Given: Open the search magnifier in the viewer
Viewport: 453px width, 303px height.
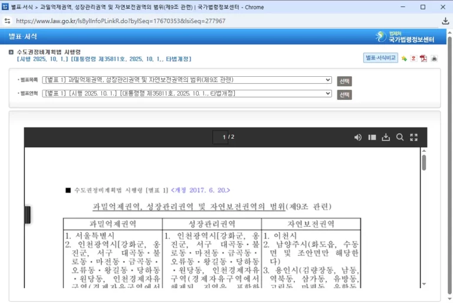Looking at the screenshot, I should (x=400, y=137).
